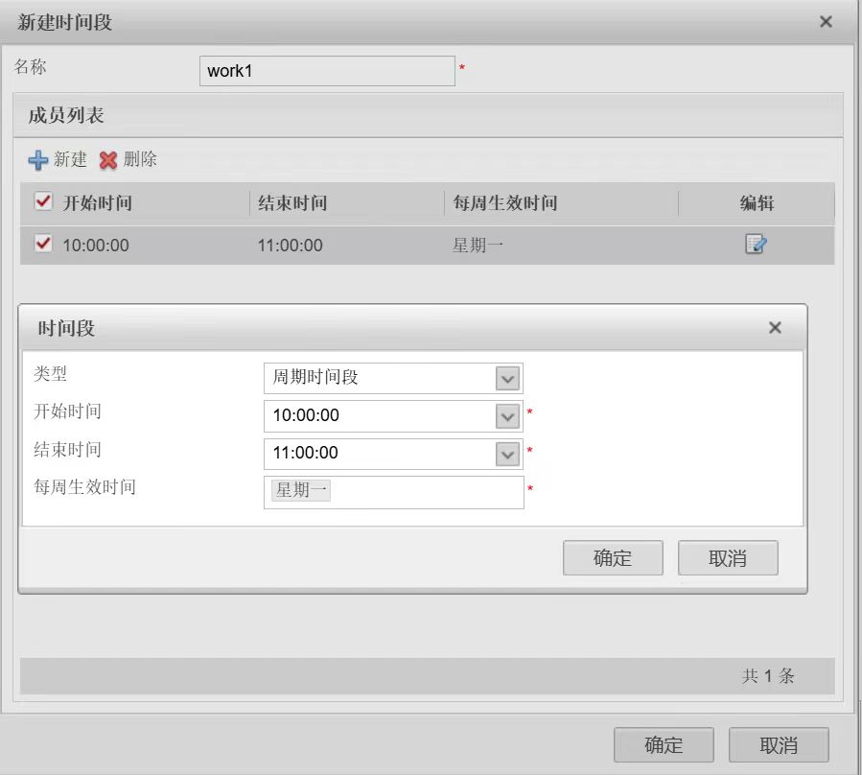The height and width of the screenshot is (775, 862).
Task: Click the 成员列表 panel header
Action: click(428, 115)
